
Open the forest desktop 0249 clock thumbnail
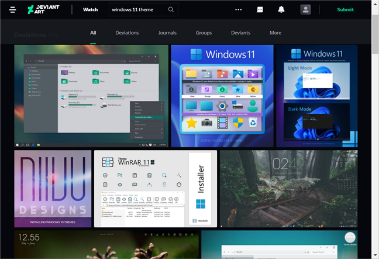pyautogui.click(x=288, y=189)
